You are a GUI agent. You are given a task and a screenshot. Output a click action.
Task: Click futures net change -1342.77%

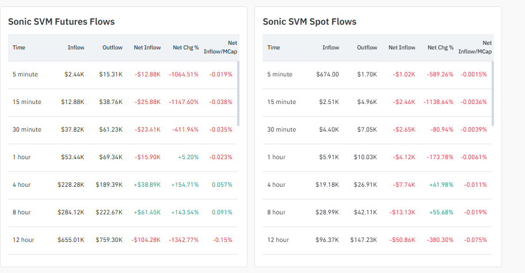pos(184,240)
